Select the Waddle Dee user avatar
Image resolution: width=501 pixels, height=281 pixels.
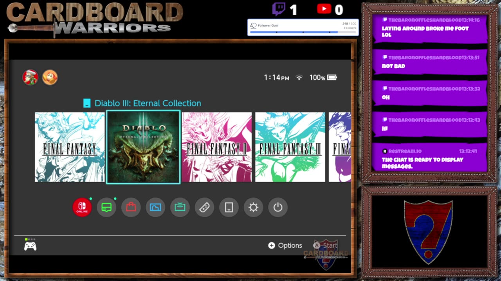(50, 77)
